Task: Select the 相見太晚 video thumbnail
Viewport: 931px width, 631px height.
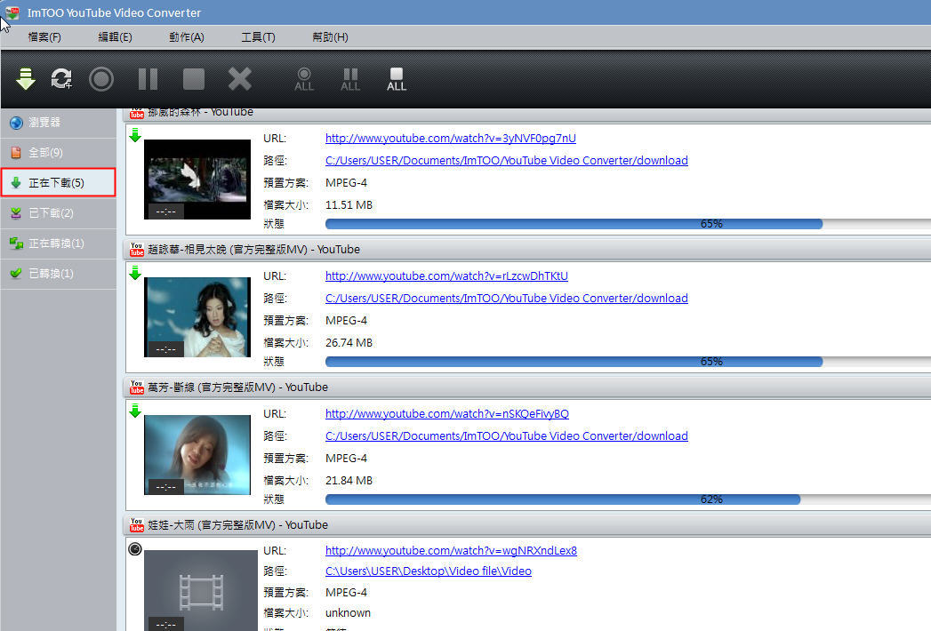Action: (197, 316)
